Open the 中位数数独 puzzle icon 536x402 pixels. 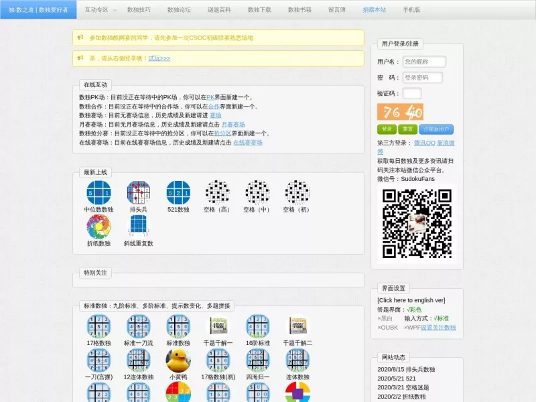coord(98,192)
